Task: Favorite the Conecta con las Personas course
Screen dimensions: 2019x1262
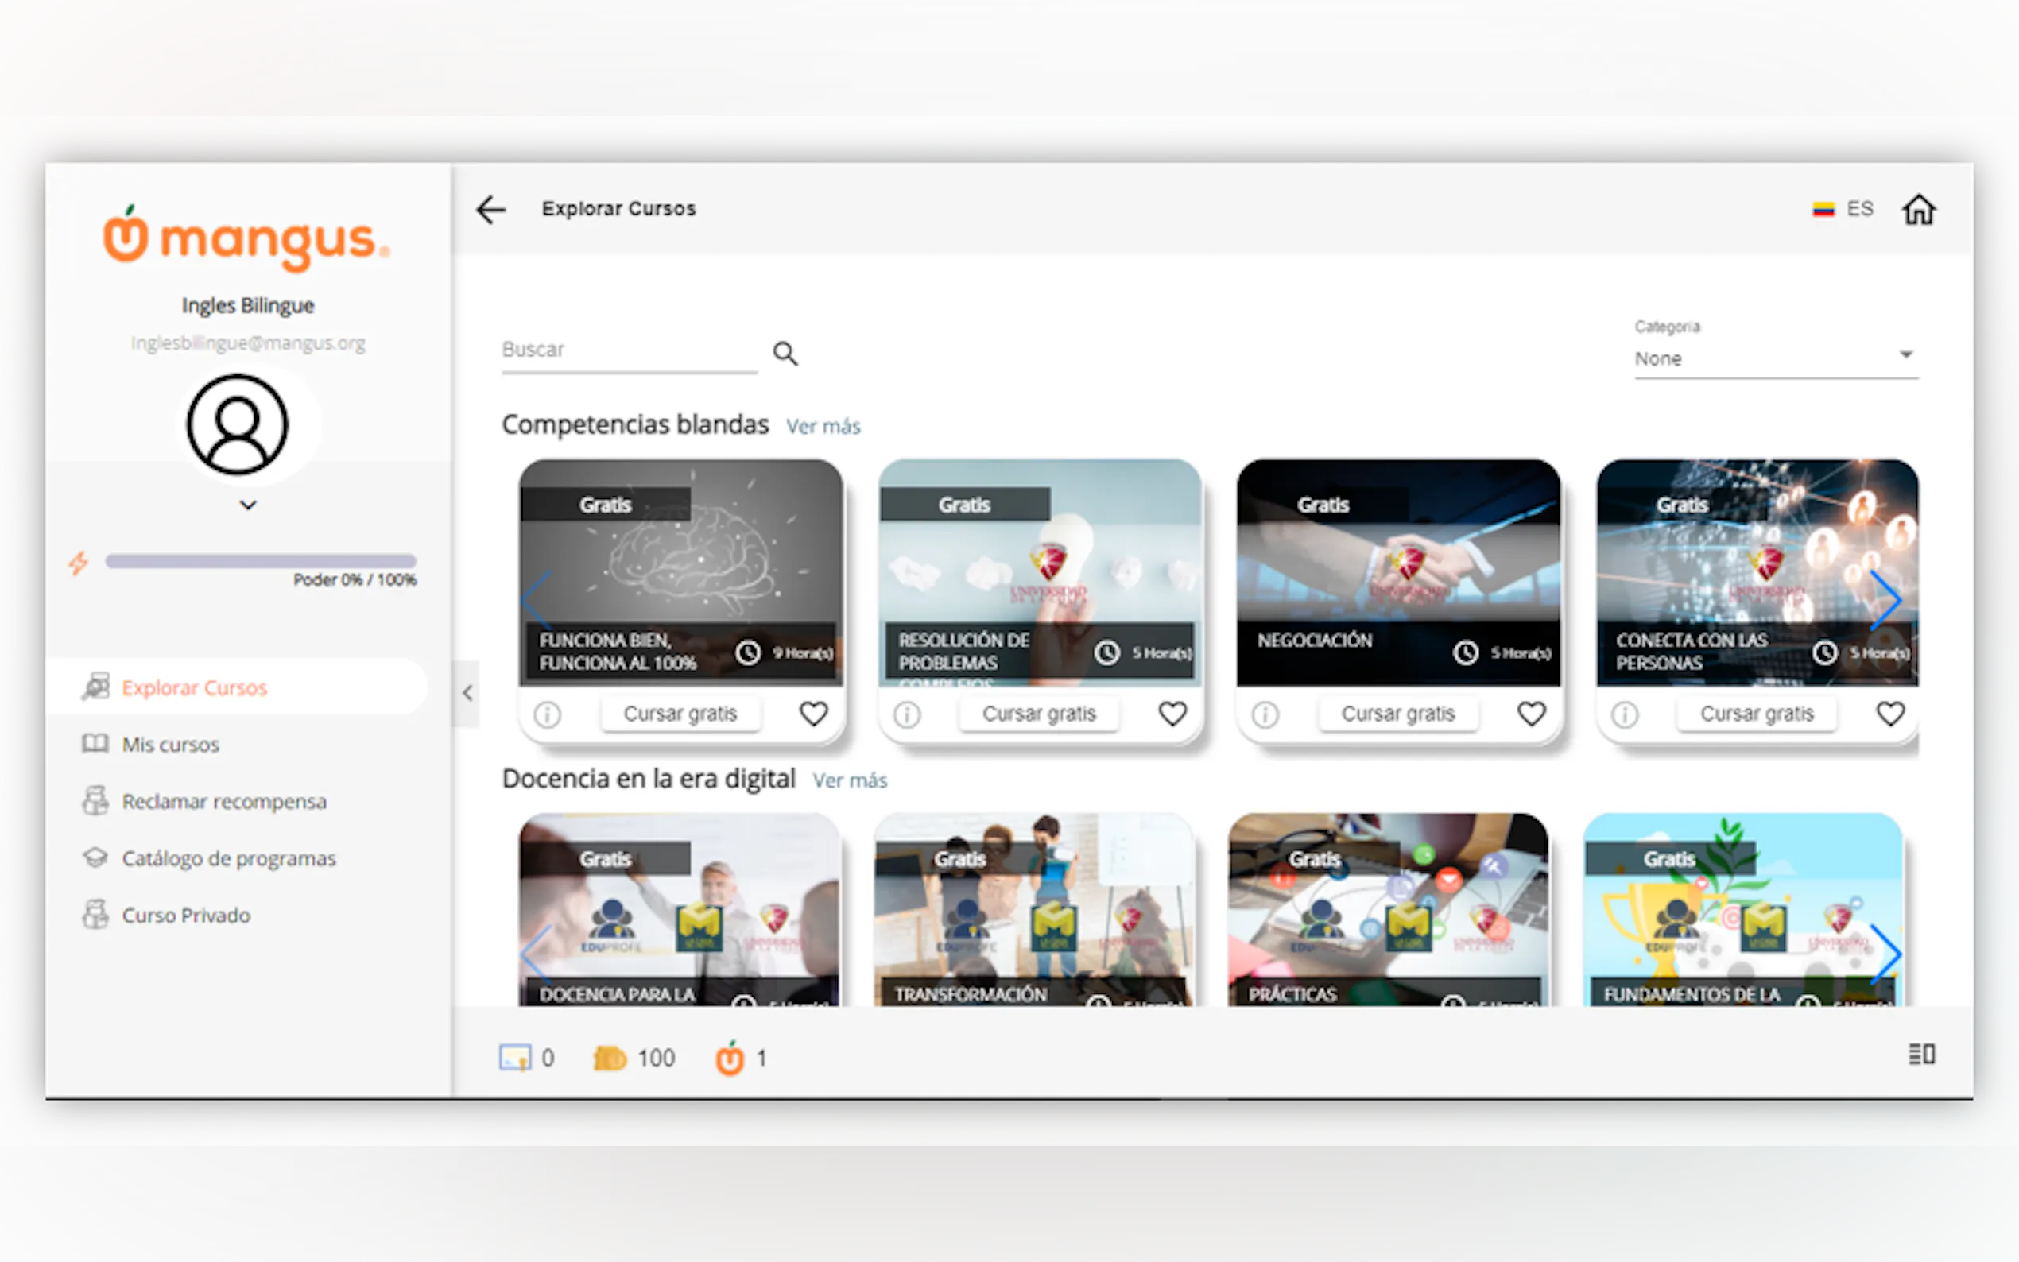Action: (x=1889, y=714)
